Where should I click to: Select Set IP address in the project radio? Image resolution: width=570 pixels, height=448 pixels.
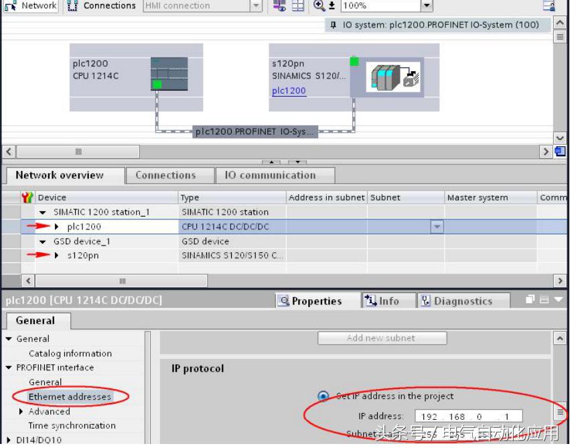(323, 396)
